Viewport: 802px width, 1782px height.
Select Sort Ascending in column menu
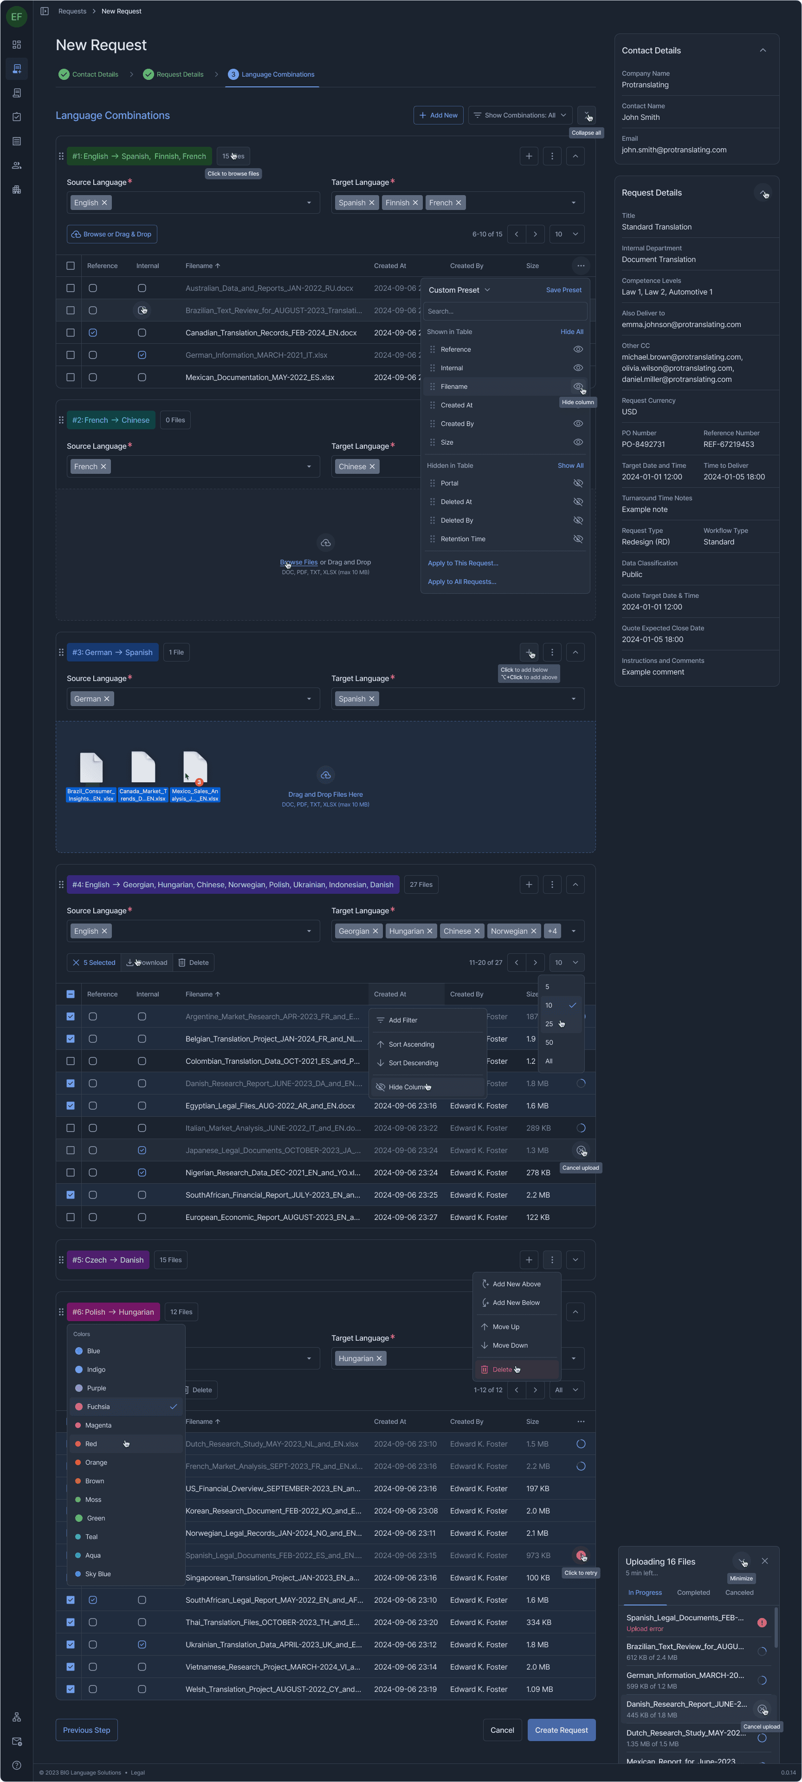click(427, 1045)
